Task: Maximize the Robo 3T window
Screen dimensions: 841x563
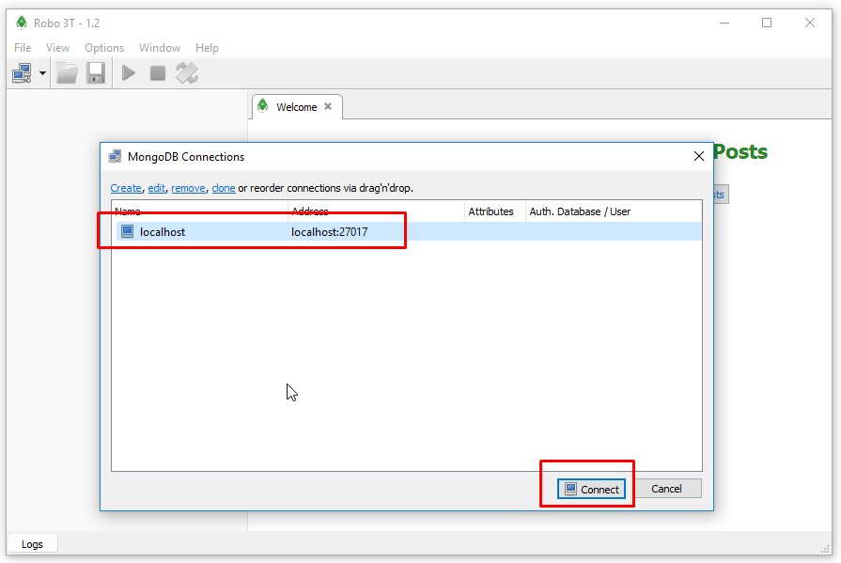Action: point(767,23)
